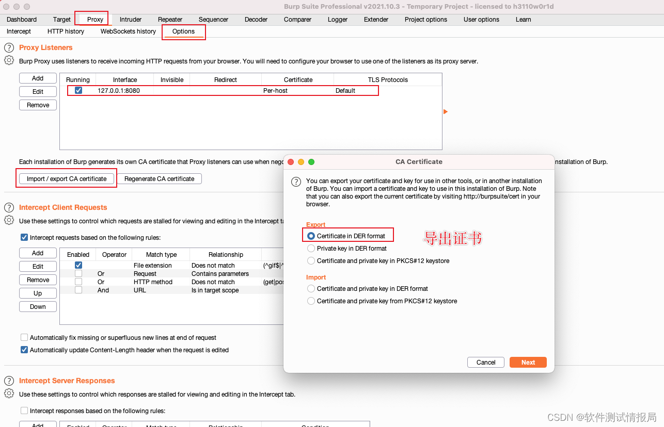Open the Logger tab

338,19
